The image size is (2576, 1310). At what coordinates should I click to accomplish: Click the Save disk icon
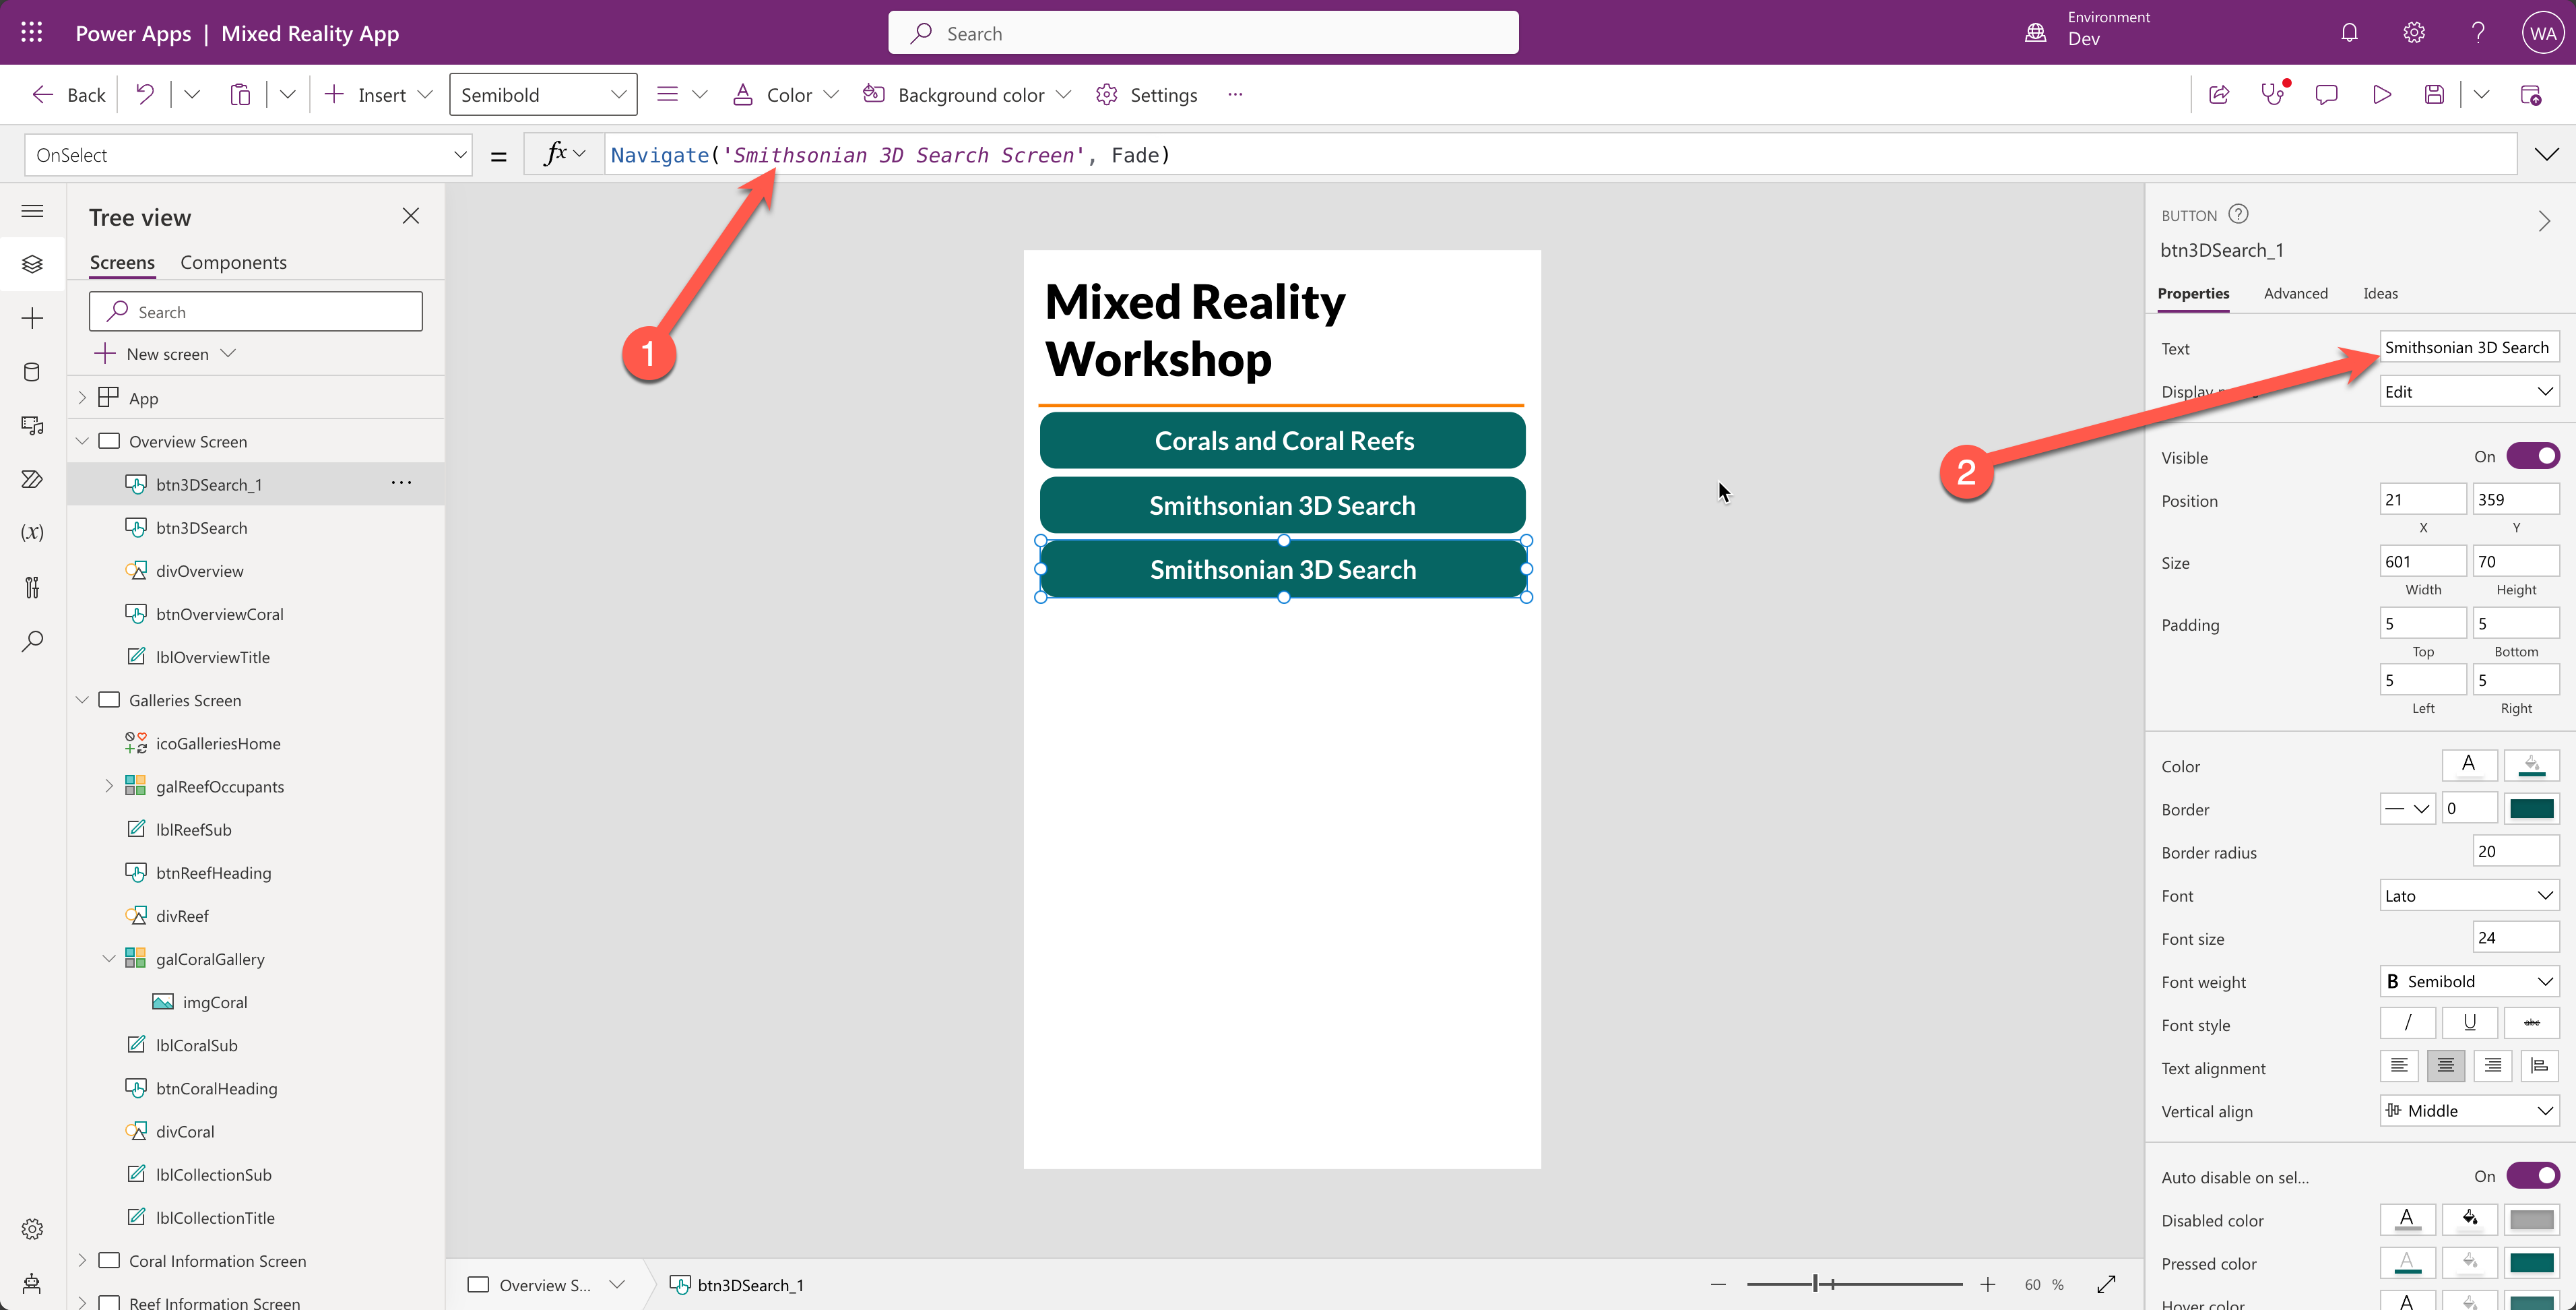click(2434, 95)
